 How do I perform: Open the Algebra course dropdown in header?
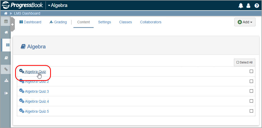tap(58, 5)
